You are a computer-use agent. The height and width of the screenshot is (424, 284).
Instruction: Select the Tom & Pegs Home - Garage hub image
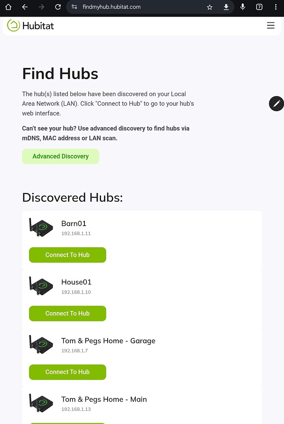(40, 344)
